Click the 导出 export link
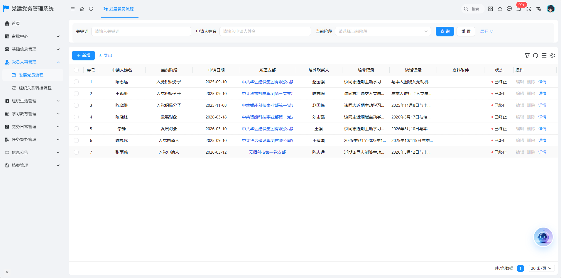Screen dimensions: 561x278 pyautogui.click(x=105, y=55)
